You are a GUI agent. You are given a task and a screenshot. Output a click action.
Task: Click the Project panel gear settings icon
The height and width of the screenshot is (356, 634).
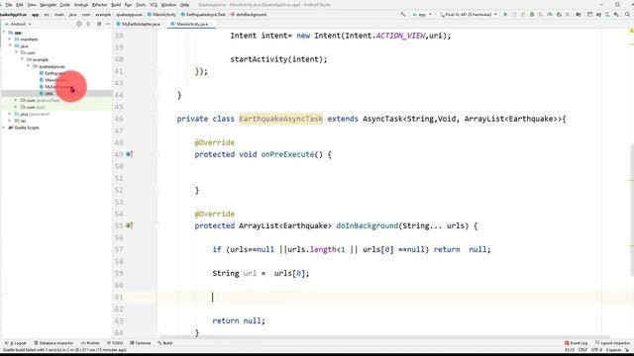coord(99,24)
